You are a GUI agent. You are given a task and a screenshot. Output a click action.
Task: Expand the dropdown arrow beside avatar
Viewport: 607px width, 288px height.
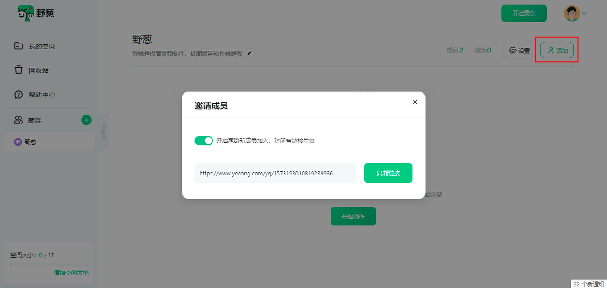585,13
